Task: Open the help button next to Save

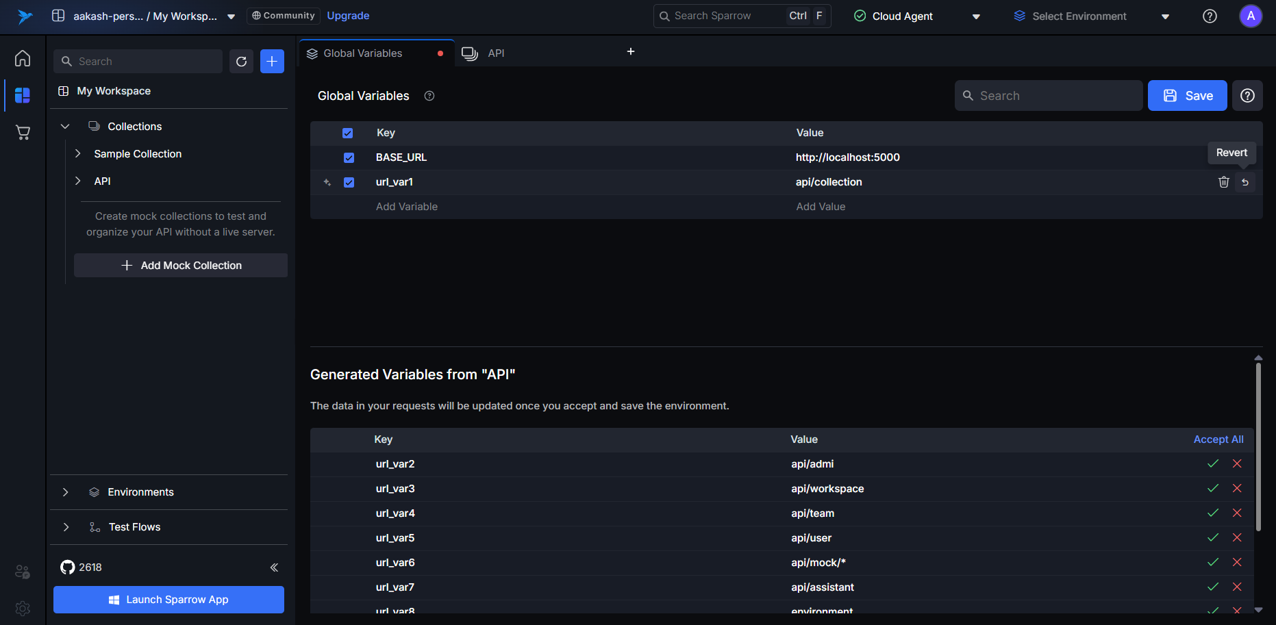Action: click(x=1247, y=96)
